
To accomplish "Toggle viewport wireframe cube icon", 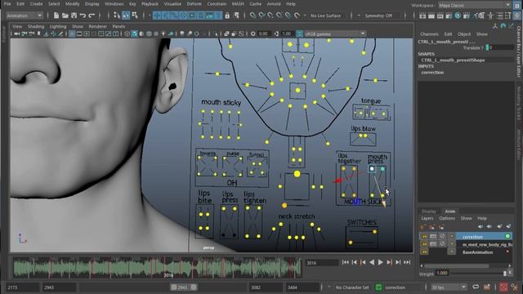I will tap(127, 33).
